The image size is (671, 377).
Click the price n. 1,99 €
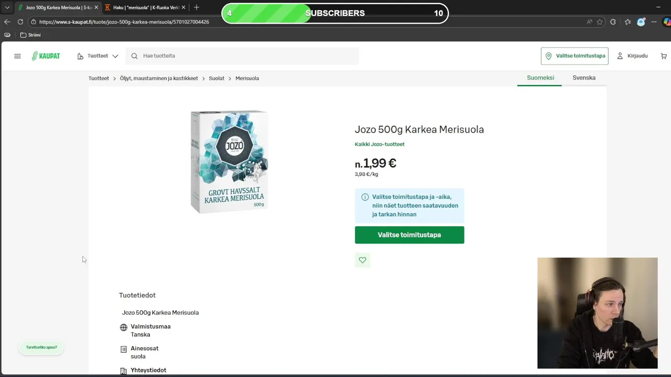click(375, 163)
